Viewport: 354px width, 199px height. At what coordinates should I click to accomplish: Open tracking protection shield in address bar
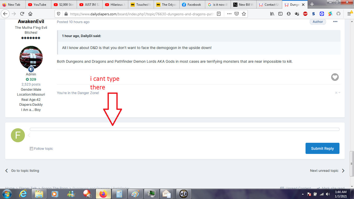click(x=58, y=14)
